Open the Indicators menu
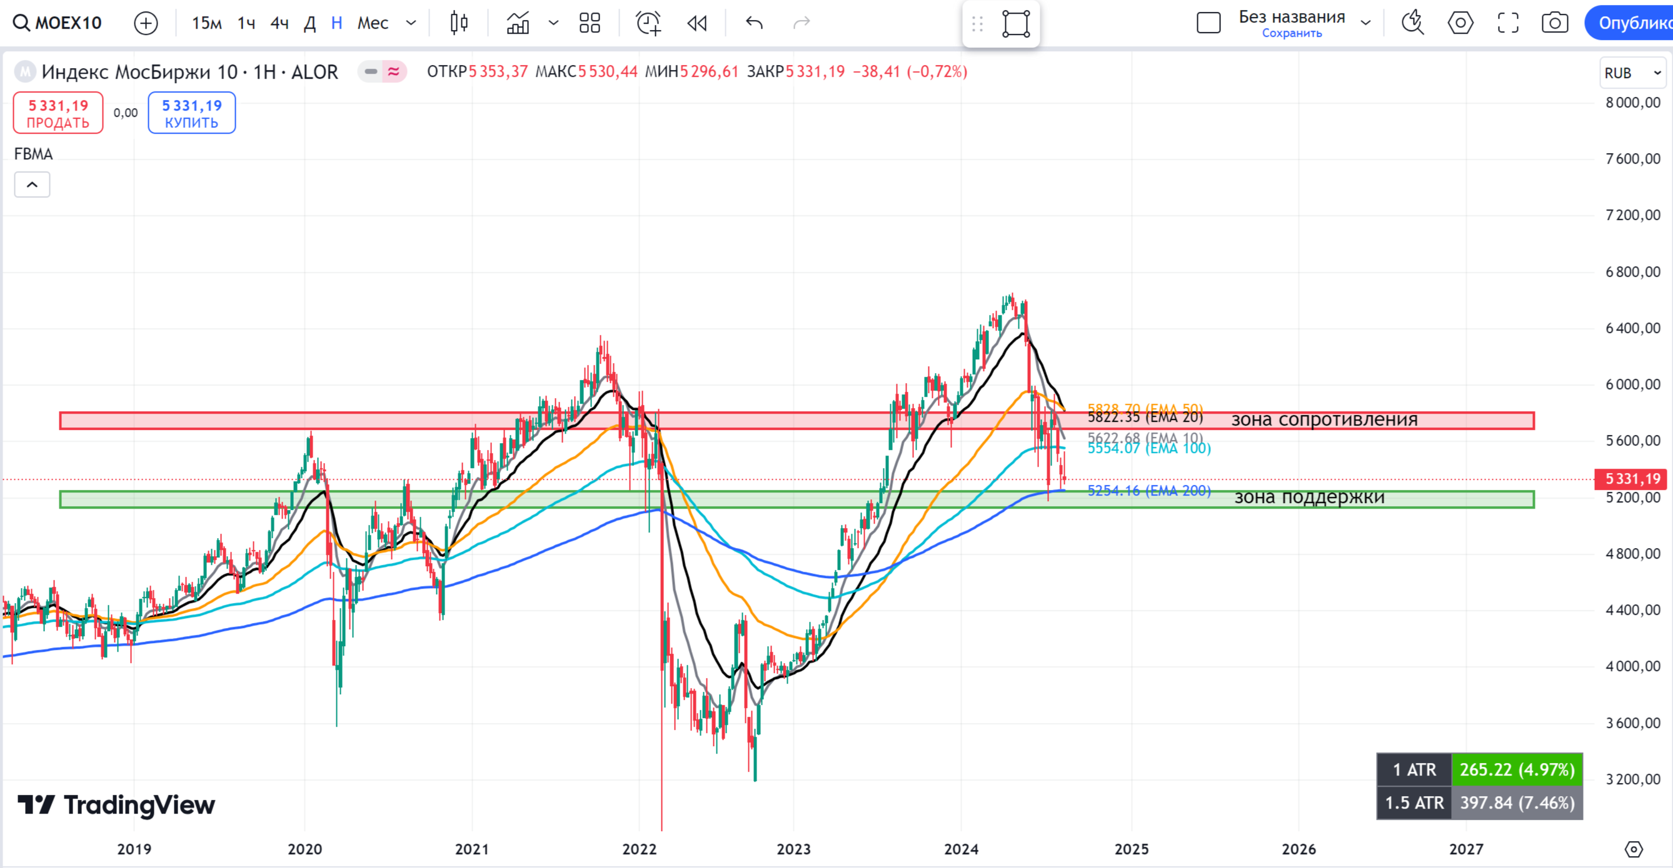The width and height of the screenshot is (1673, 868). coord(518,23)
